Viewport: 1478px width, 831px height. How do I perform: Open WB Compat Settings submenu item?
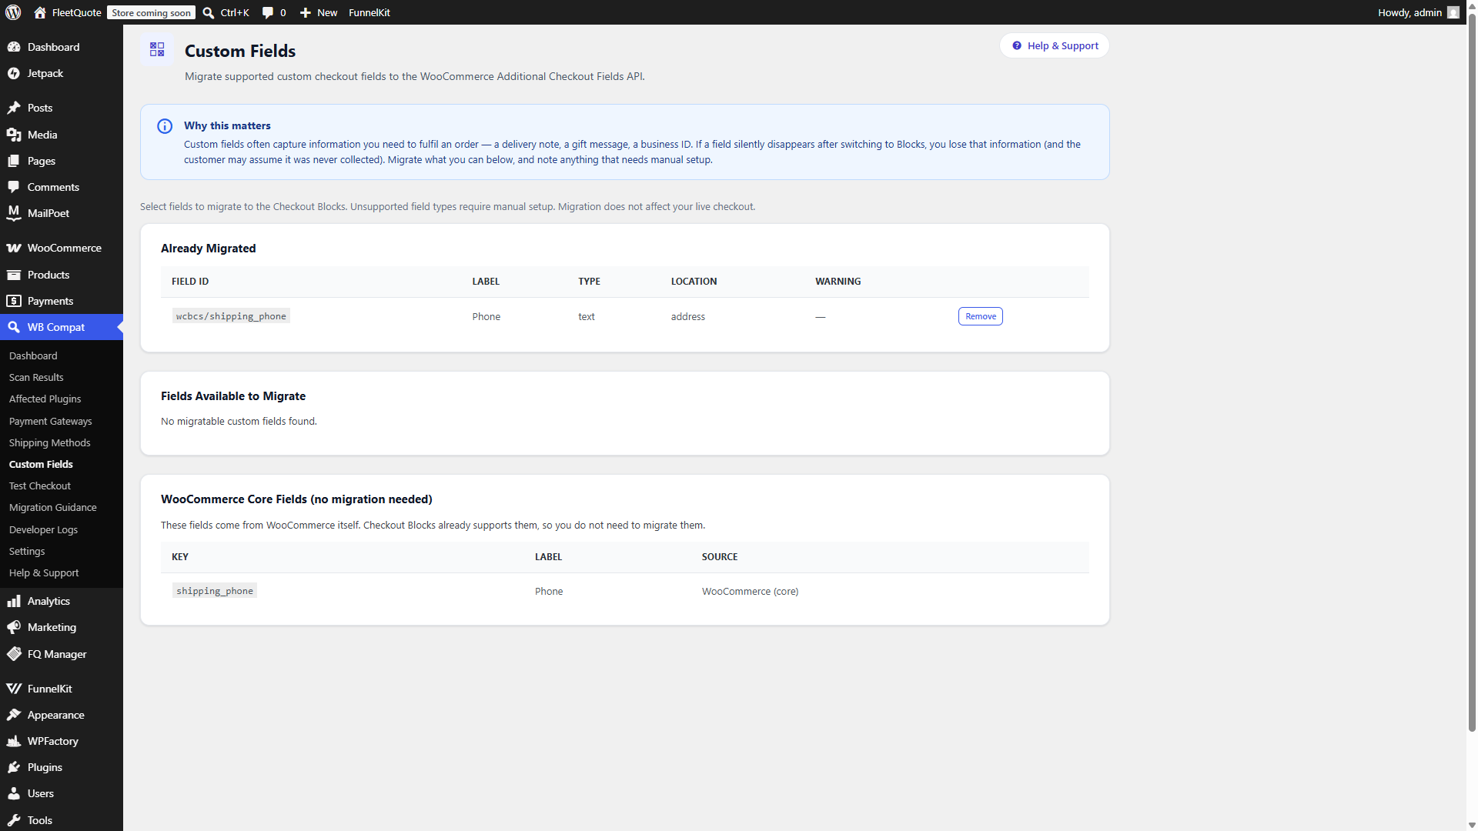(x=27, y=551)
